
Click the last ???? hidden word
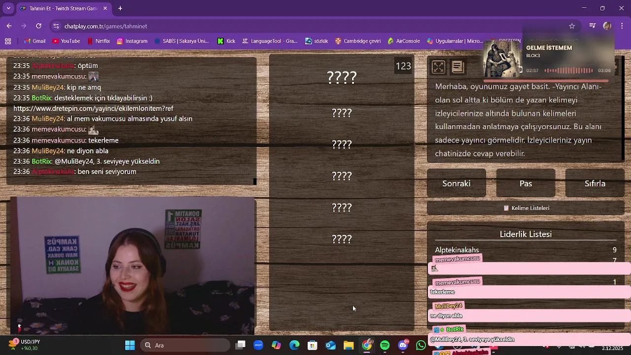point(342,239)
